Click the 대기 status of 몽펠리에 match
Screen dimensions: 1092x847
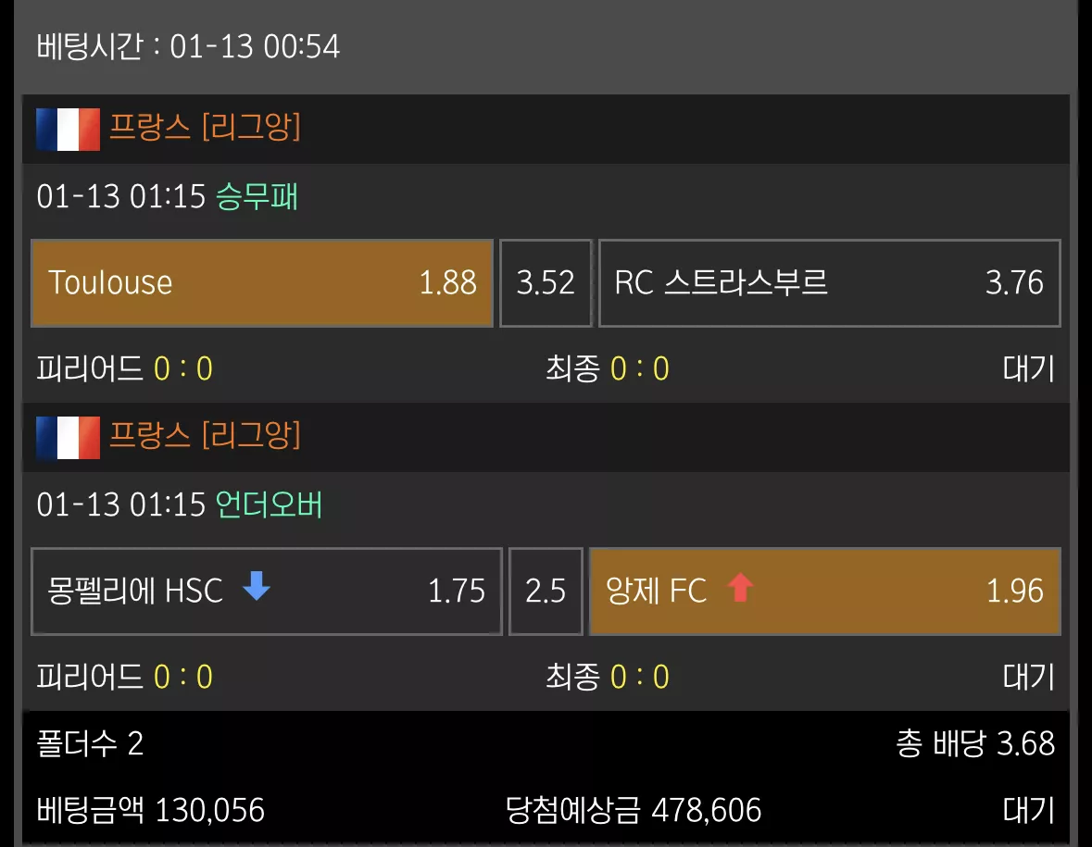click(x=1029, y=678)
